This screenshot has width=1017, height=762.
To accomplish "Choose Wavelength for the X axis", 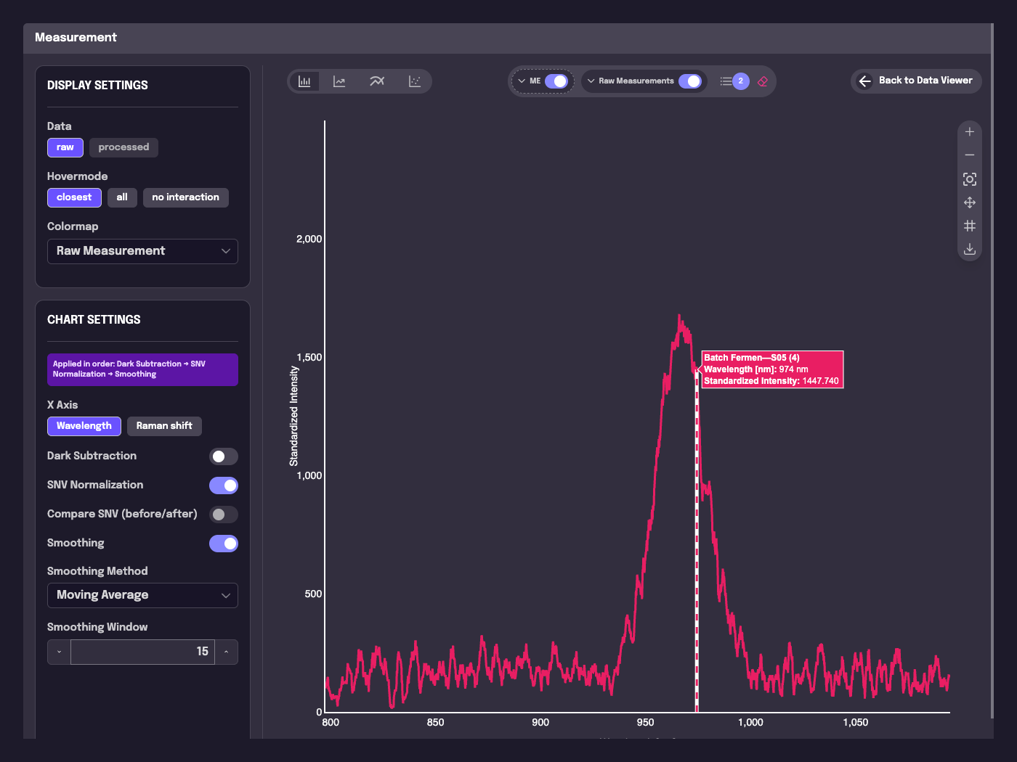I will pos(84,426).
